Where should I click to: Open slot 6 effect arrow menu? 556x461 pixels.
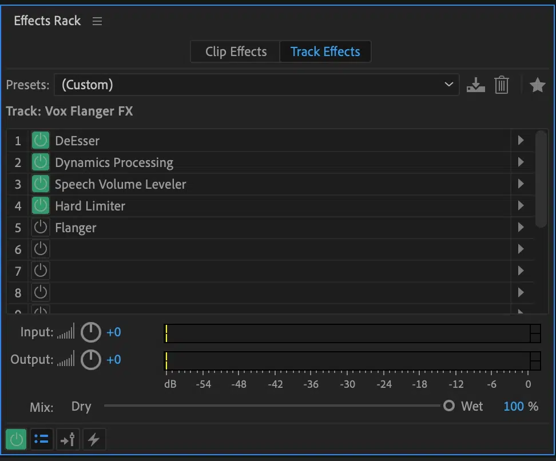click(x=521, y=249)
